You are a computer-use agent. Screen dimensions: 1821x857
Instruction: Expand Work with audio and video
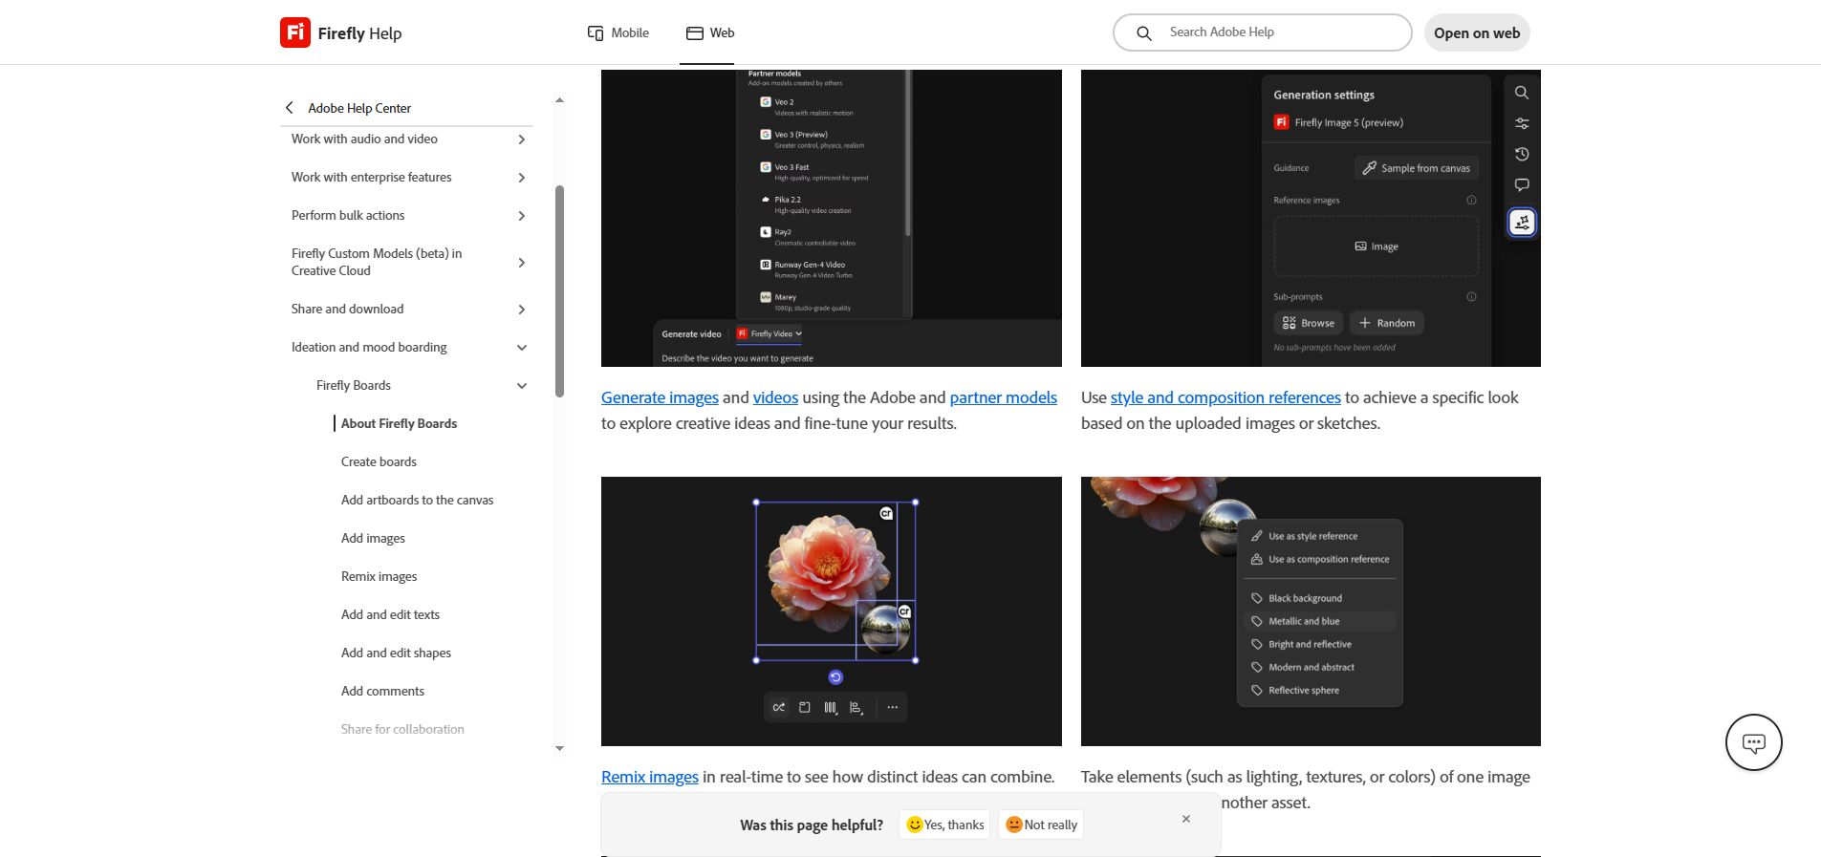522,139
